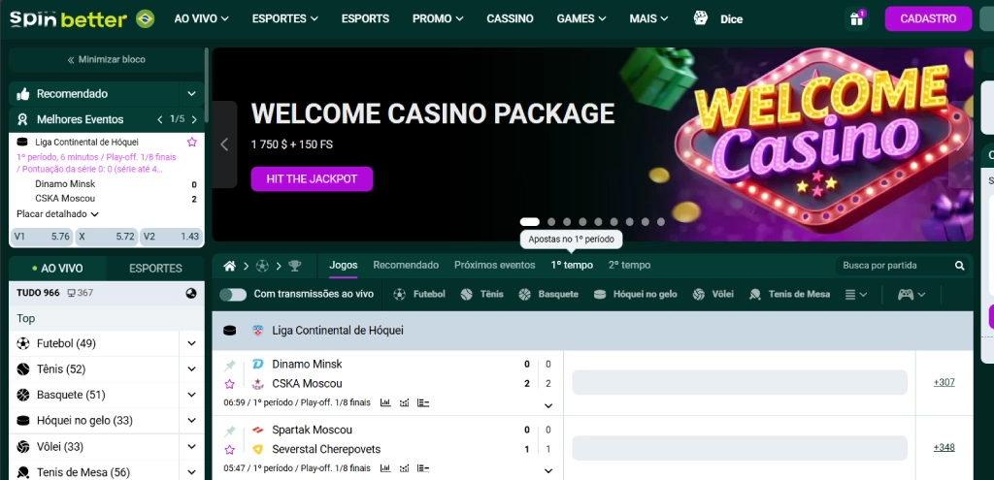Viewport: 994px width, 480px height.
Task: Open the PROMO top menu
Action: pyautogui.click(x=438, y=19)
